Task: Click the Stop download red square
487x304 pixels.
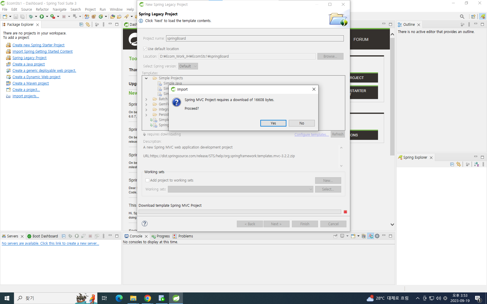Action: coord(345,212)
